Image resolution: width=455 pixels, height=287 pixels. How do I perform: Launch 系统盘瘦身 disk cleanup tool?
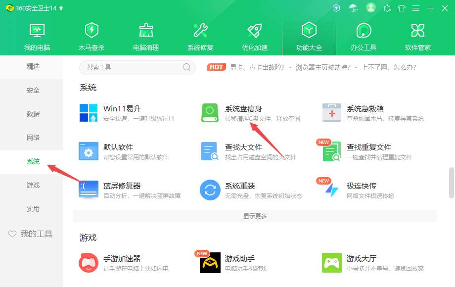pos(210,113)
